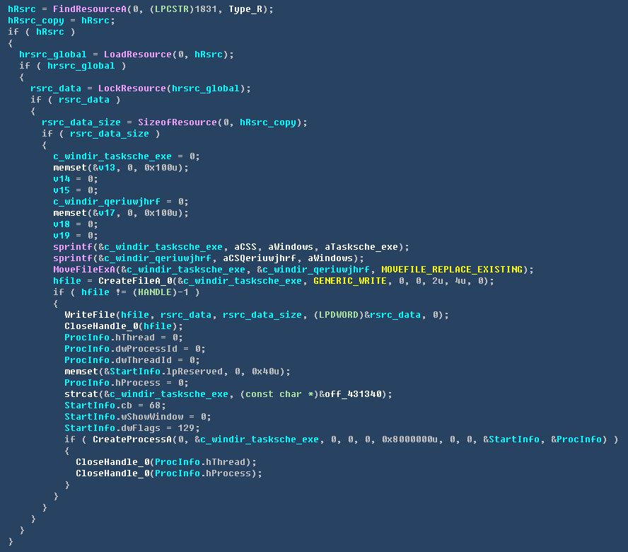Viewport: 628px width, 552px height.
Task: Click the MOVEFILE_REPLACE_EXISTING constant
Action: click(452, 270)
